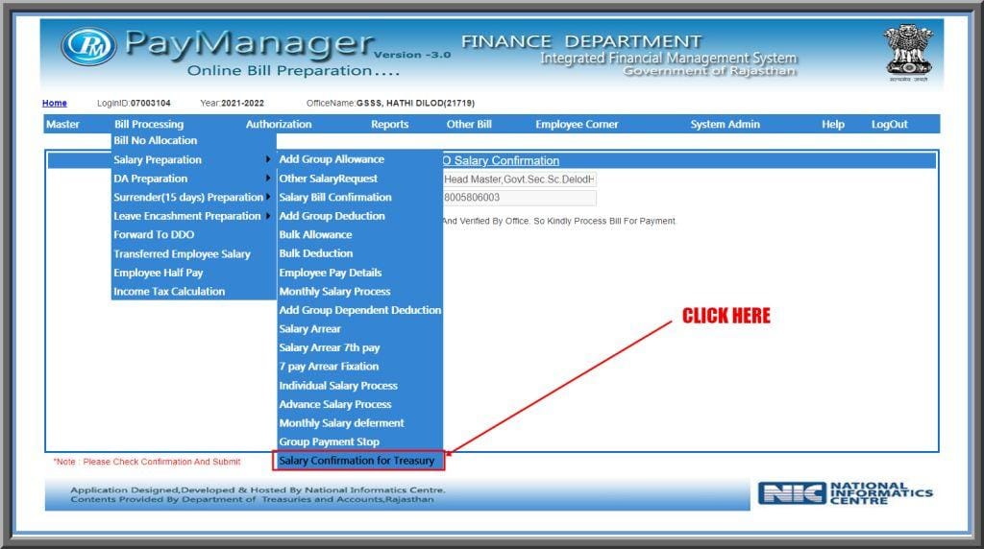Choose Salary Bill Confirmation submenu item
The height and width of the screenshot is (549, 984).
(335, 198)
